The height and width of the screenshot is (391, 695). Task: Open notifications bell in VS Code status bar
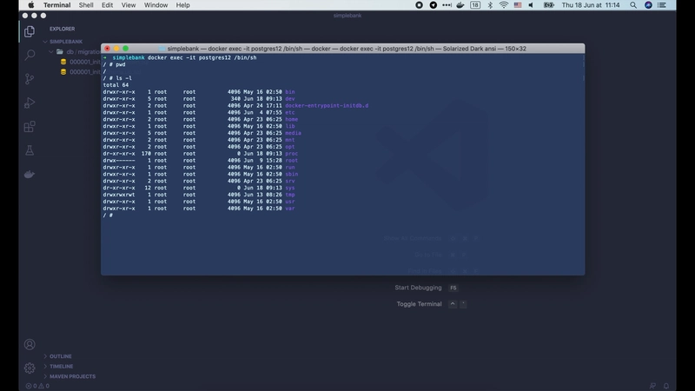click(x=666, y=386)
